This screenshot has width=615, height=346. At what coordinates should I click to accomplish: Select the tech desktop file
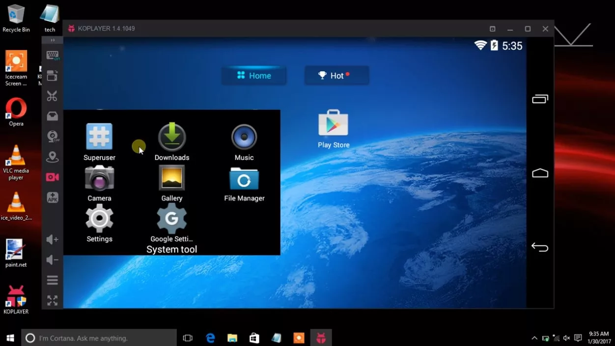(50, 19)
